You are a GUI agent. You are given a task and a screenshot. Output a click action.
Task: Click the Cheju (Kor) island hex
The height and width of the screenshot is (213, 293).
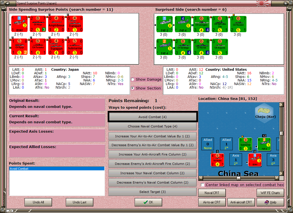264,113
